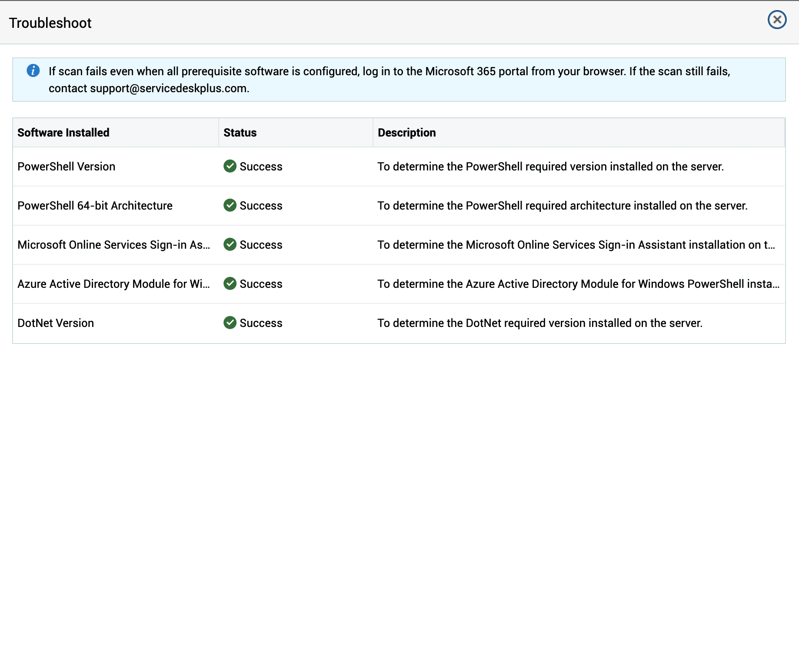Click PowerShell Version success checkmark icon
799x670 pixels.
coord(230,166)
